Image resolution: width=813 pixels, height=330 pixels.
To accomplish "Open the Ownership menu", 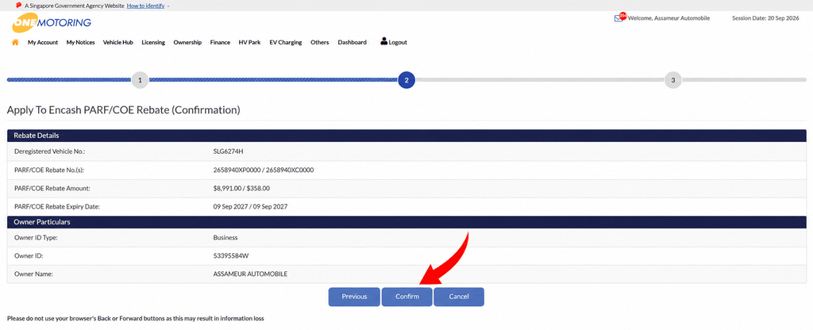I will pos(187,43).
